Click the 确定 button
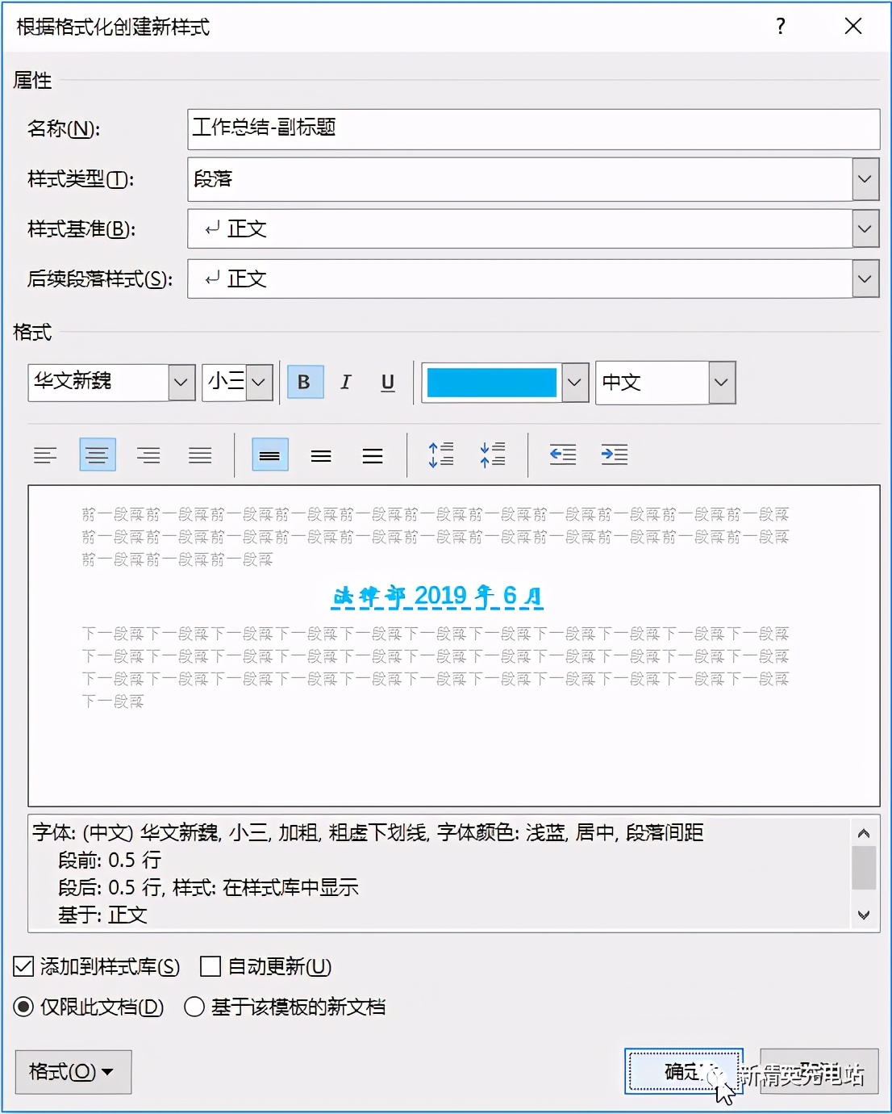892x1114 pixels. coord(683,1072)
